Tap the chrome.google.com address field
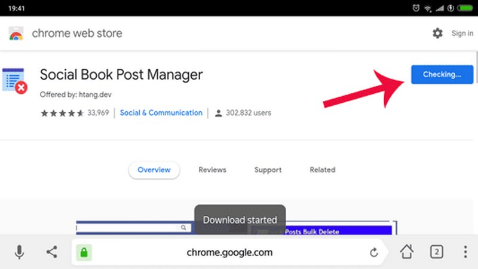Screen dimensions: 478x269 (229, 252)
